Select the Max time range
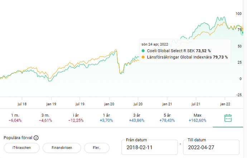The width and height of the screenshot is (247, 158). coord(197,118)
